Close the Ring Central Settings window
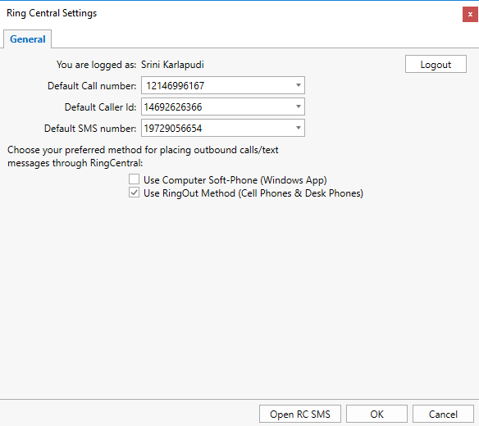The height and width of the screenshot is (426, 479). click(x=470, y=15)
